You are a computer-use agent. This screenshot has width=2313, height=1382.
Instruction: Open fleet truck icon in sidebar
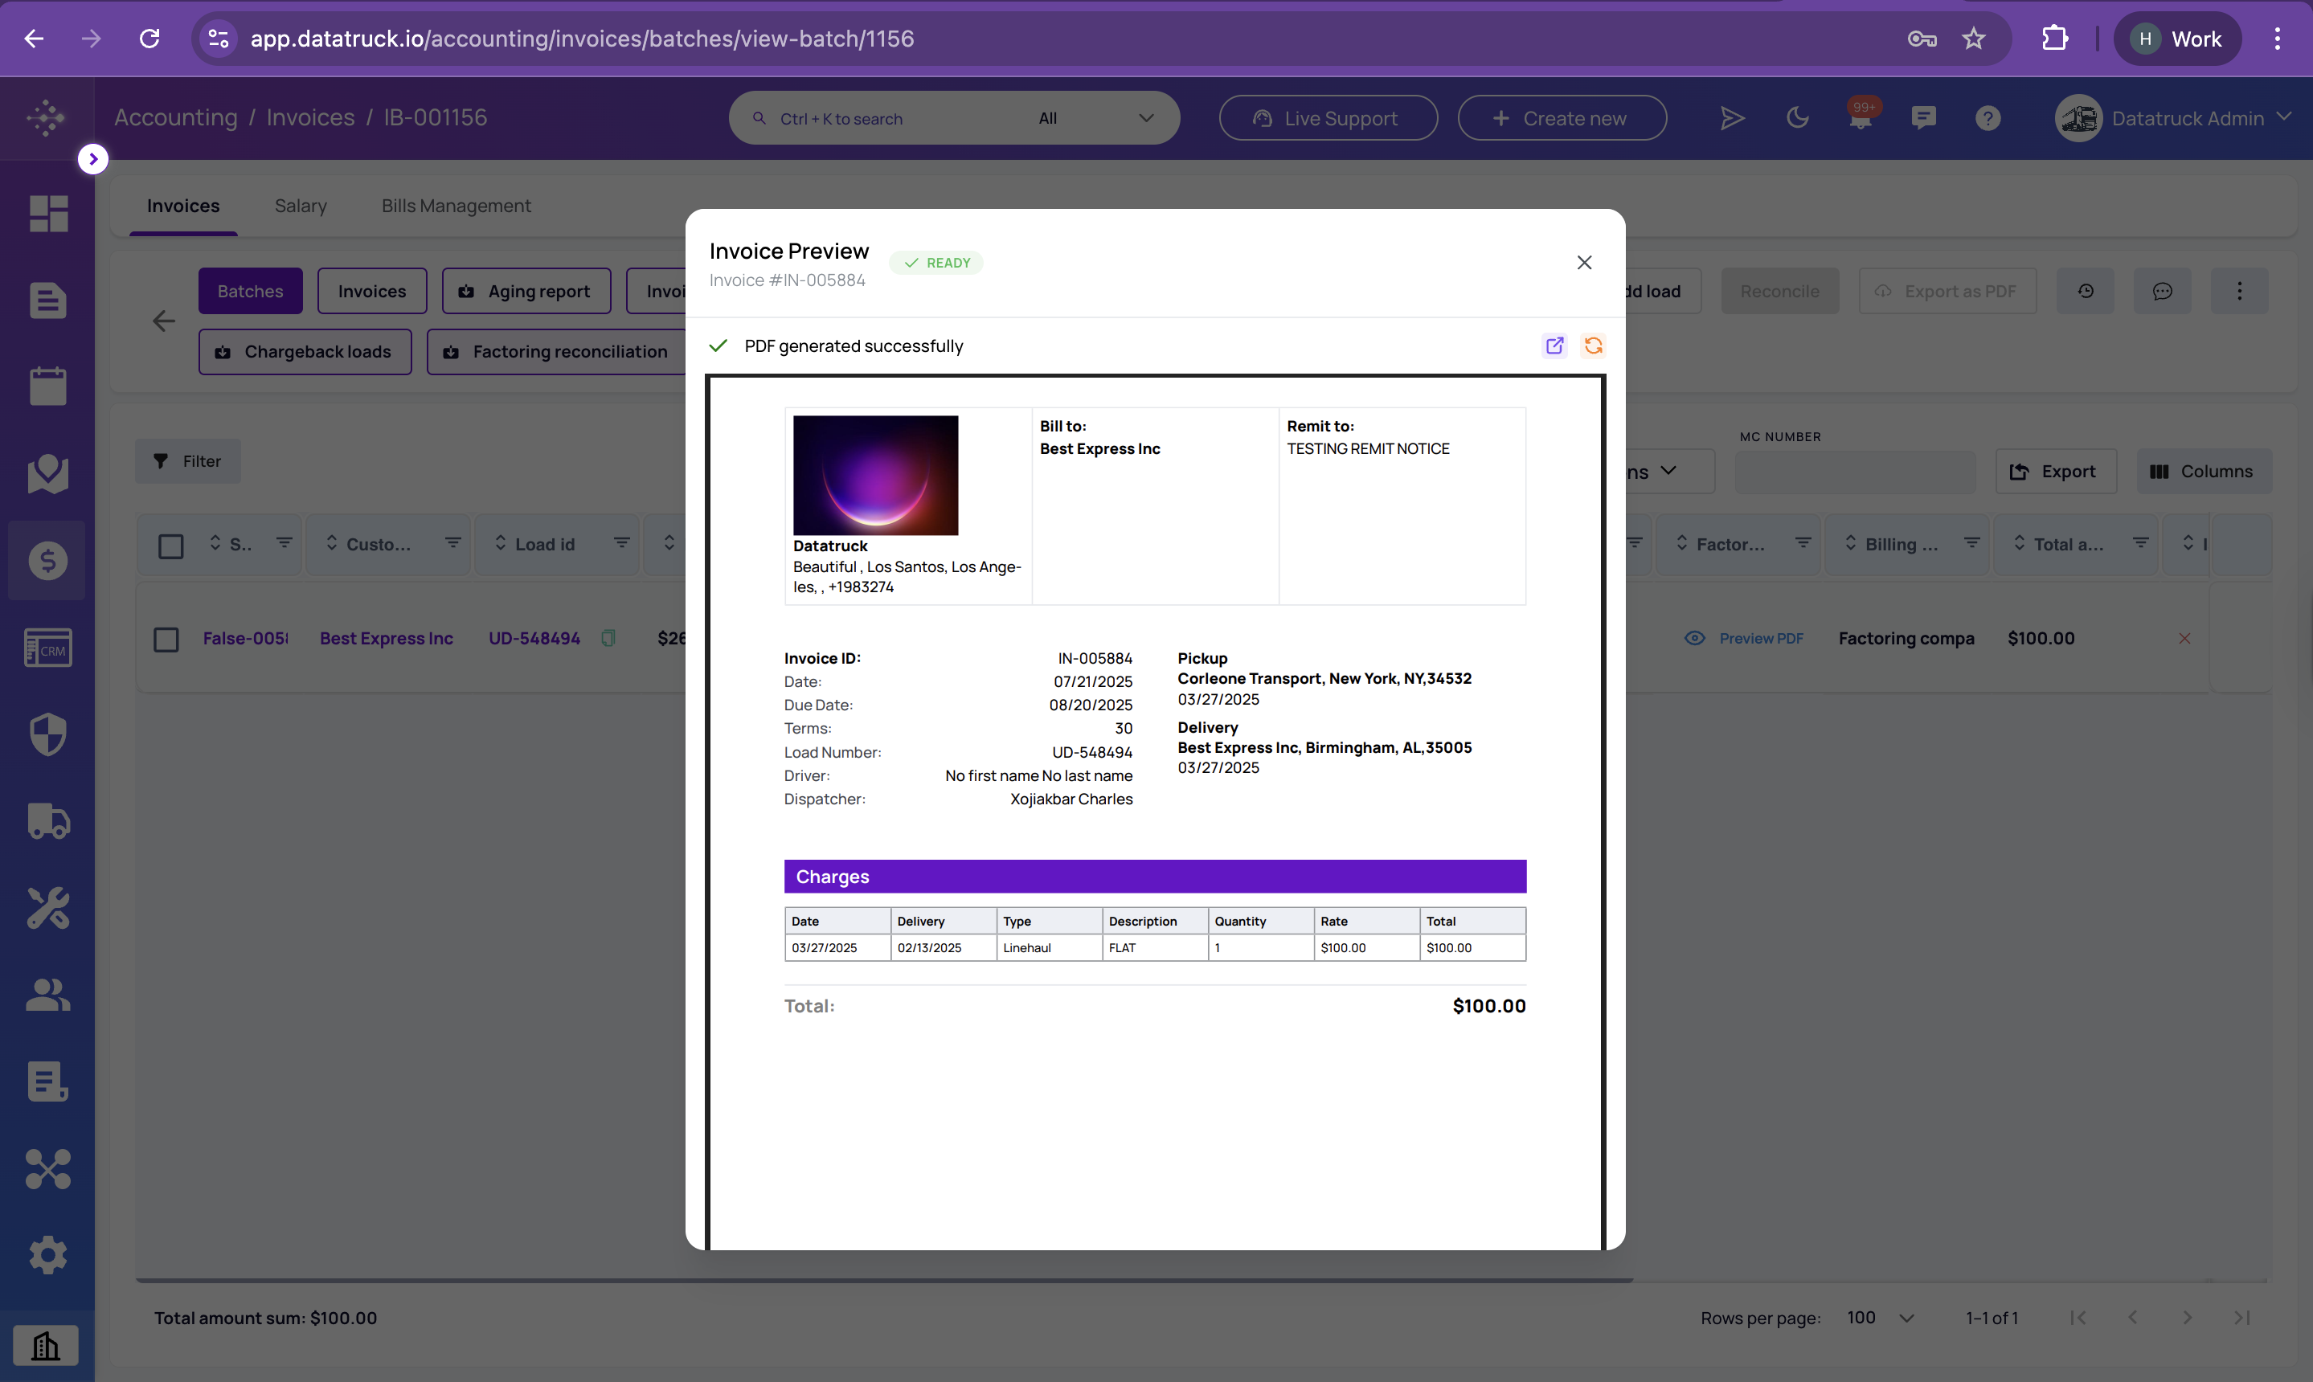coord(47,820)
